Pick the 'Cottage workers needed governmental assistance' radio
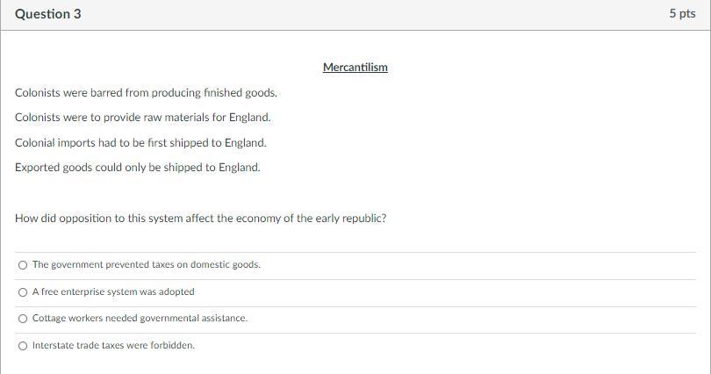The height and width of the screenshot is (374, 711). tap(23, 318)
